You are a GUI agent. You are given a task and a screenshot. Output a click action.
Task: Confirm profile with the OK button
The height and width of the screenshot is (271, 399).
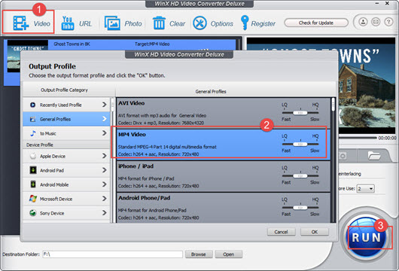click(315, 232)
